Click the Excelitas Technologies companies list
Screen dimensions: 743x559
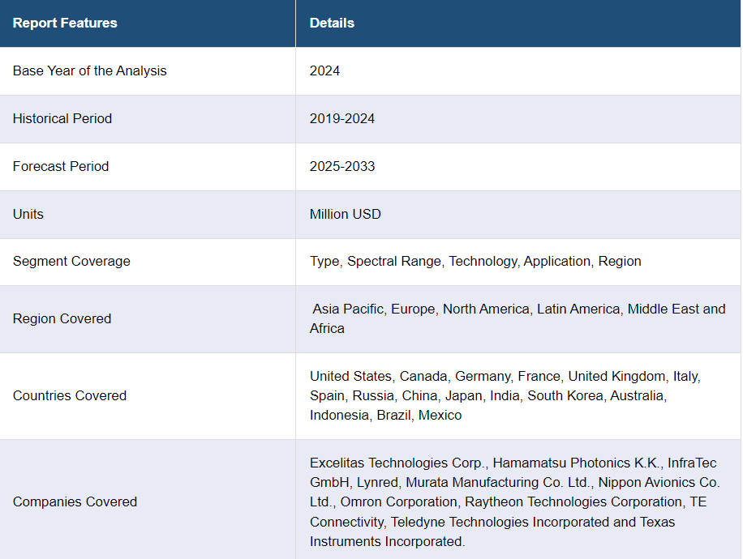(515, 501)
